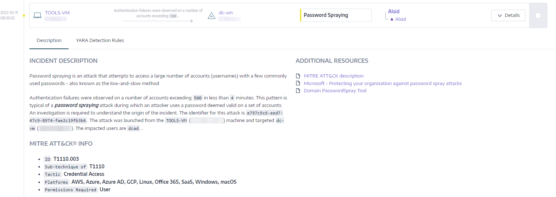Click the Alsid forest name link
Screen dimensions: 556x197
[394, 11]
